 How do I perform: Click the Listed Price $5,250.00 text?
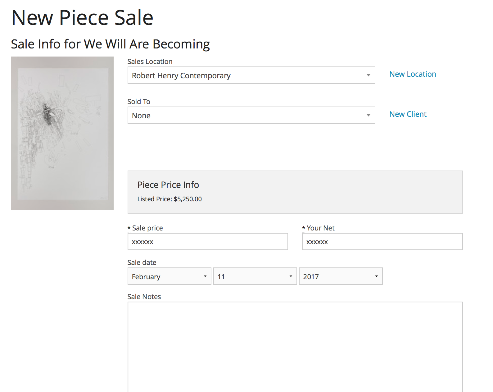170,199
